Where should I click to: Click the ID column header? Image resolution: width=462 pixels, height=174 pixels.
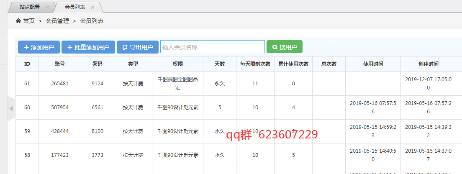tap(27, 64)
